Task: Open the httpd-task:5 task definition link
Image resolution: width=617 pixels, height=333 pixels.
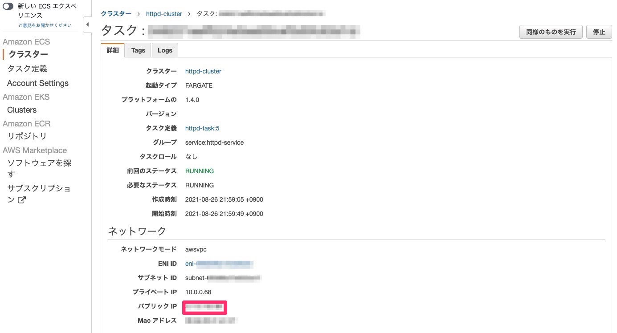Action: pyautogui.click(x=202, y=128)
